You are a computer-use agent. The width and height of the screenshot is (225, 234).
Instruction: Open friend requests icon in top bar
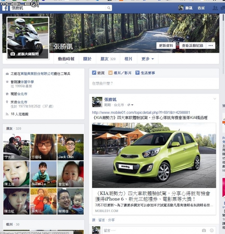215,8
